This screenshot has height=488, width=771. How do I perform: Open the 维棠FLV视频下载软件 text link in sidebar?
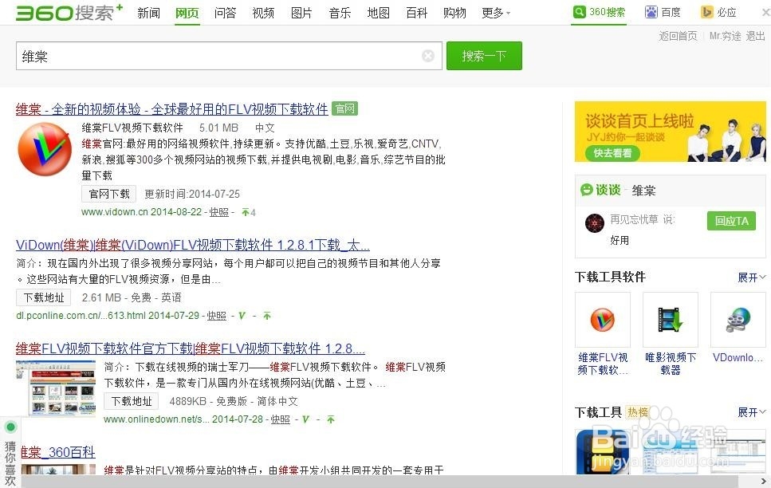coord(603,364)
